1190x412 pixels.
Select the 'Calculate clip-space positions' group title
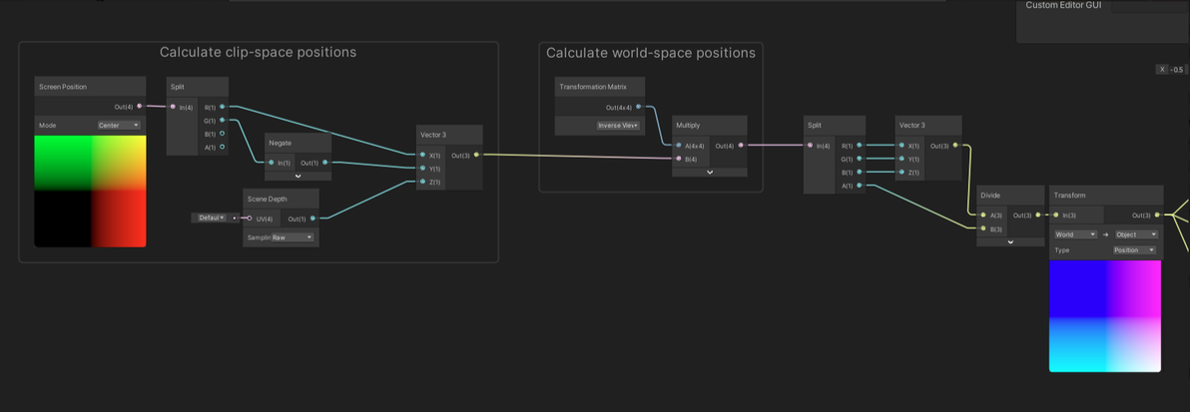[258, 52]
